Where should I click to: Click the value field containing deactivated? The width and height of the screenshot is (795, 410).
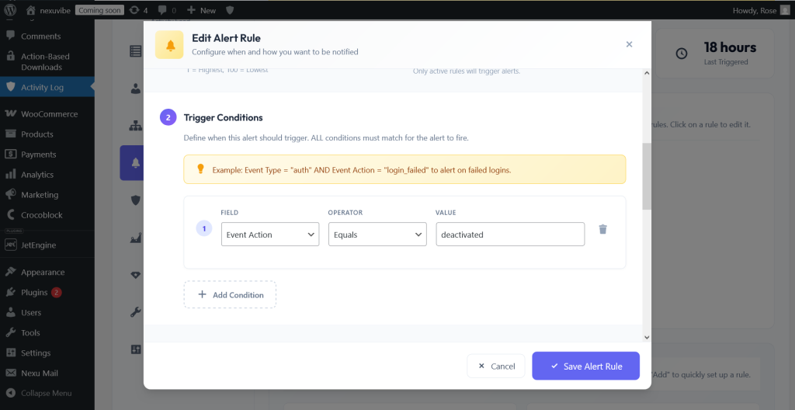(x=510, y=235)
